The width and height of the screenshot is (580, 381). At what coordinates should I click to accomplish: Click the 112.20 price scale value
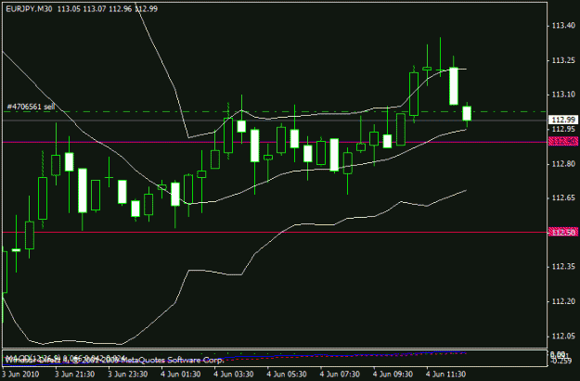pos(563,301)
